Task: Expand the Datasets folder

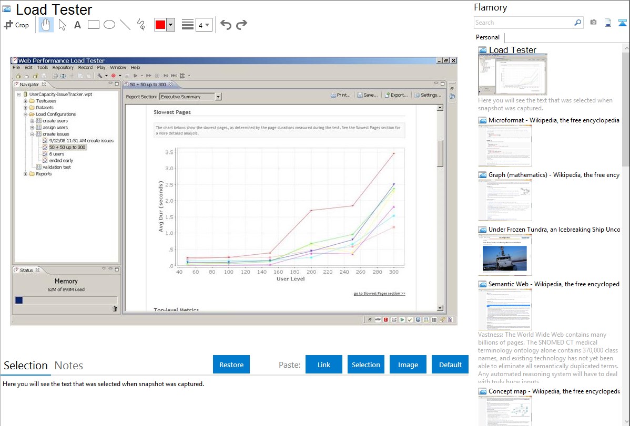Action: point(25,108)
